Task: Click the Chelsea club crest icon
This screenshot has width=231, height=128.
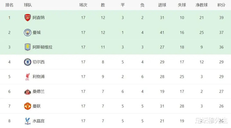Action: (28, 62)
